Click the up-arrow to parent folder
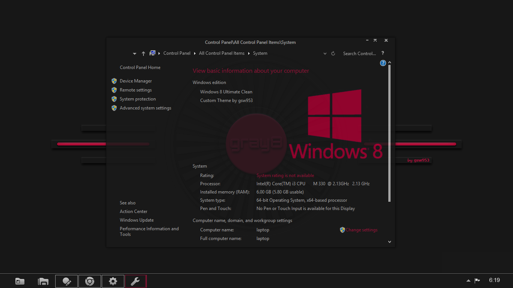 (x=143, y=54)
